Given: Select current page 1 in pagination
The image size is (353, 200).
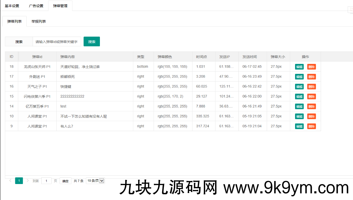Looking at the screenshot, I should click(x=19, y=181).
